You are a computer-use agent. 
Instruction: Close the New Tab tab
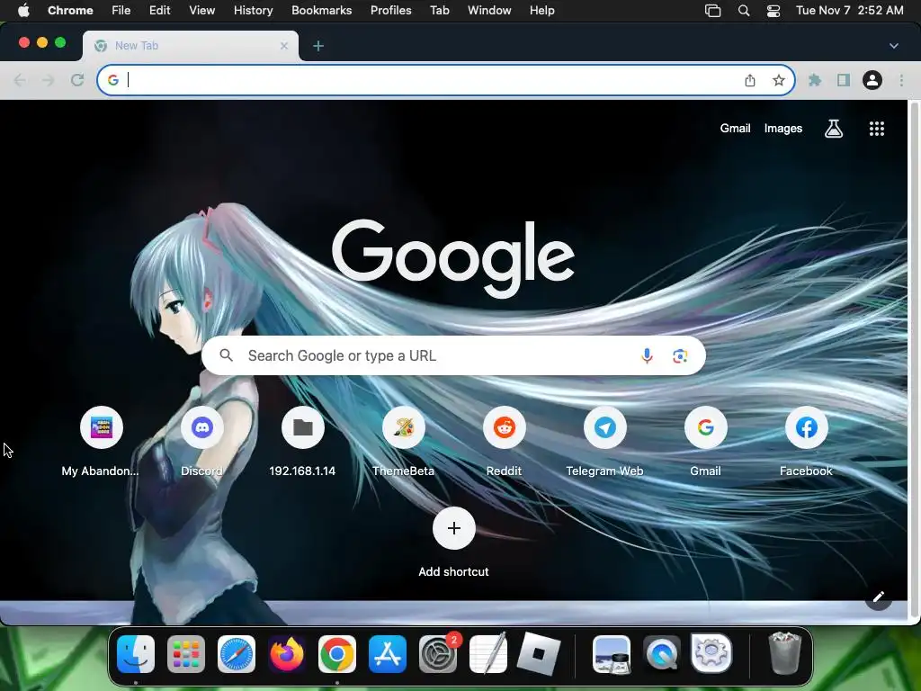[284, 45]
